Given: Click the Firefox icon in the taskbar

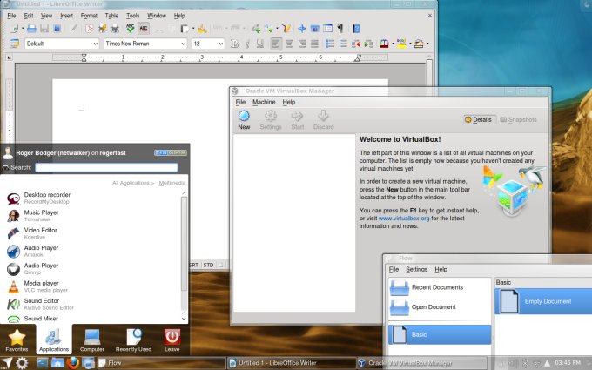Looking at the screenshot, I should (73, 362).
